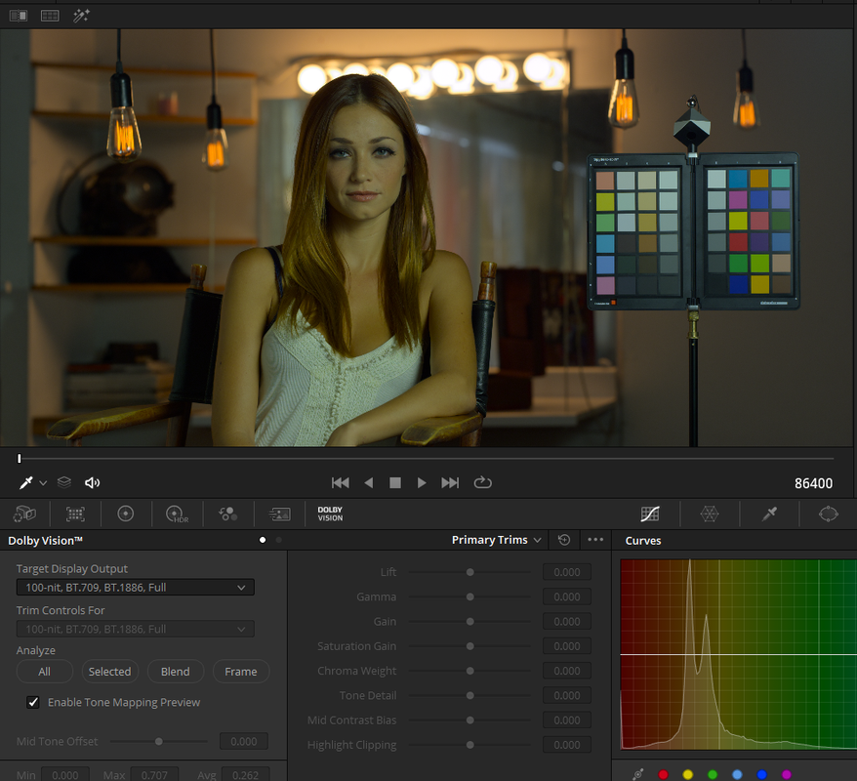This screenshot has width=857, height=781.
Task: Select the magenta hue curve swatch
Action: pyautogui.click(x=787, y=774)
